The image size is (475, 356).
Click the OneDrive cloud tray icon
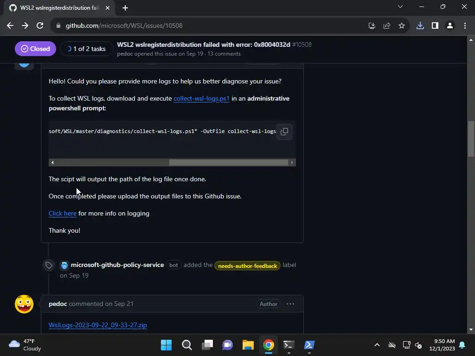392,345
